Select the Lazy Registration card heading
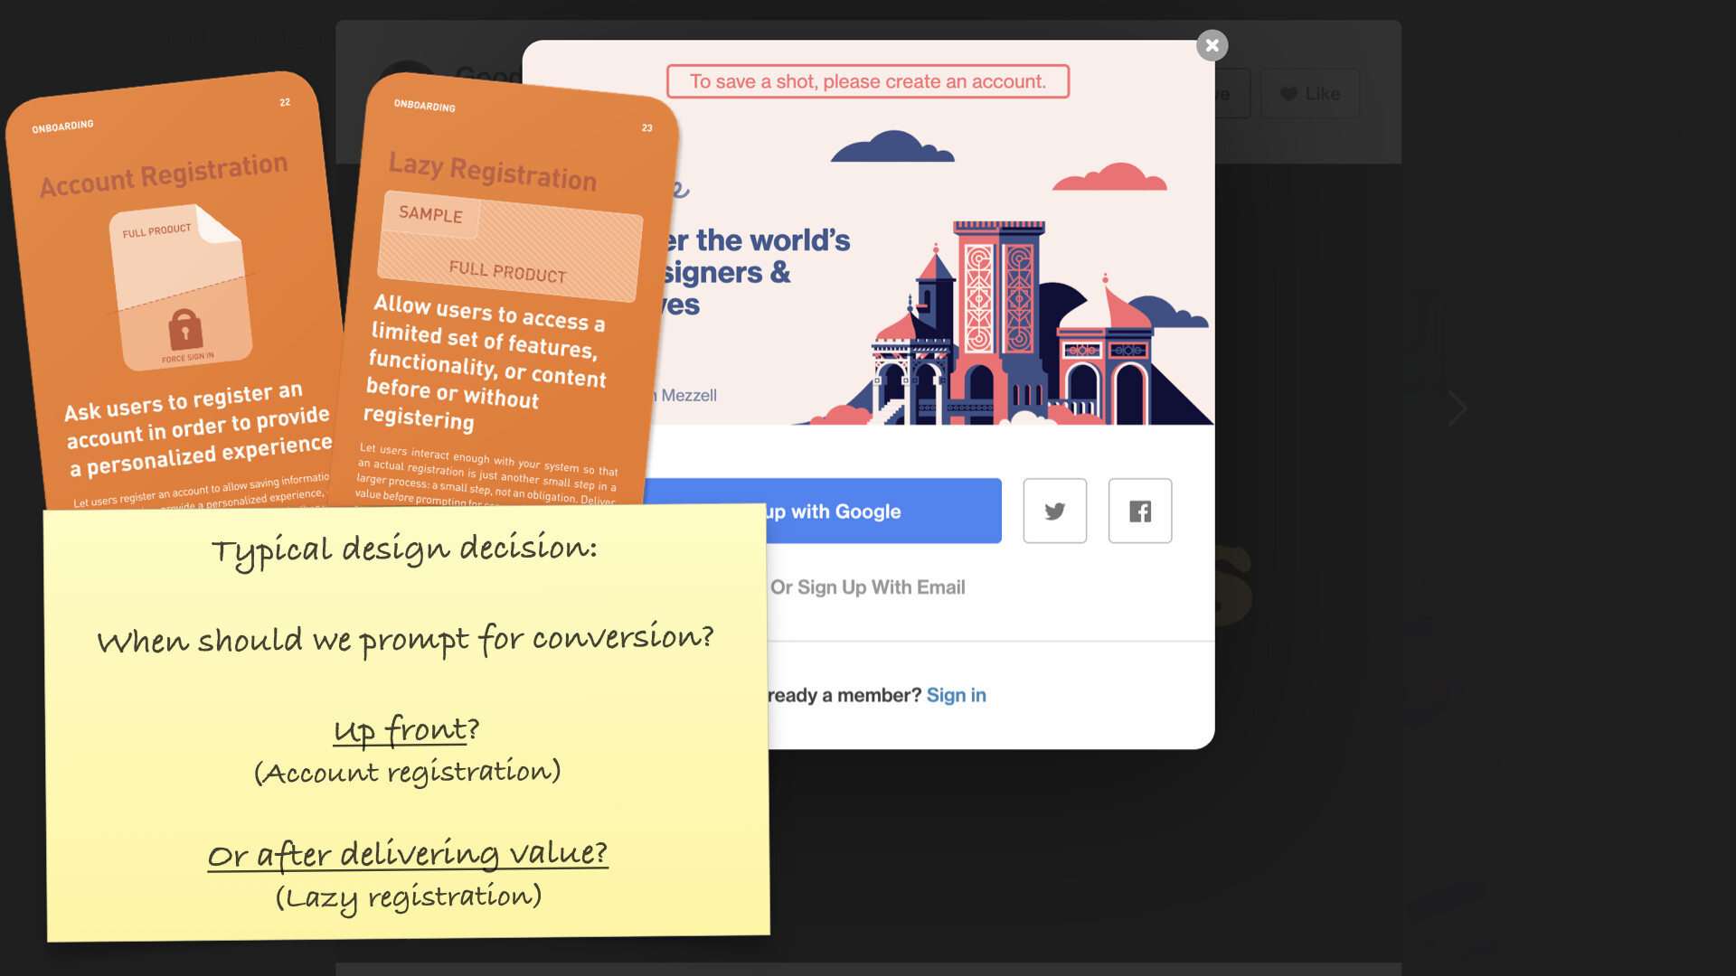The width and height of the screenshot is (1736, 976). point(493,170)
